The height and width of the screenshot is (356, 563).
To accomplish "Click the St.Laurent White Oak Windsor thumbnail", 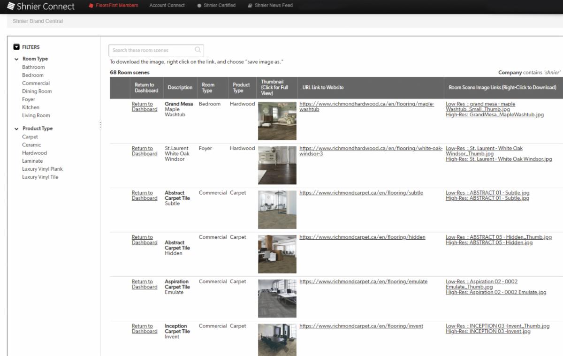I will tap(277, 165).
